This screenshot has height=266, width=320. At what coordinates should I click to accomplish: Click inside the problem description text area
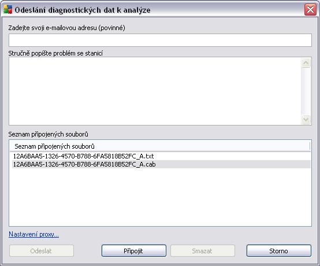(155, 91)
